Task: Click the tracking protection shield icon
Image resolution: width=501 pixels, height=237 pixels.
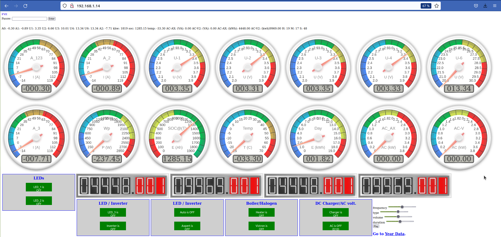Action: (x=65, y=6)
